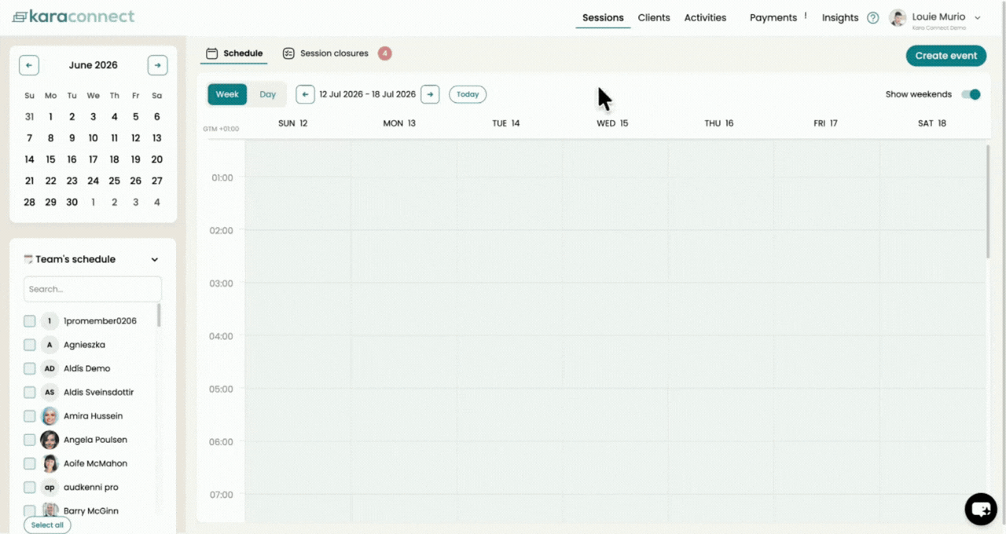Image resolution: width=1006 pixels, height=534 pixels.
Task: Switch to the Schedule tab
Action: pos(234,53)
